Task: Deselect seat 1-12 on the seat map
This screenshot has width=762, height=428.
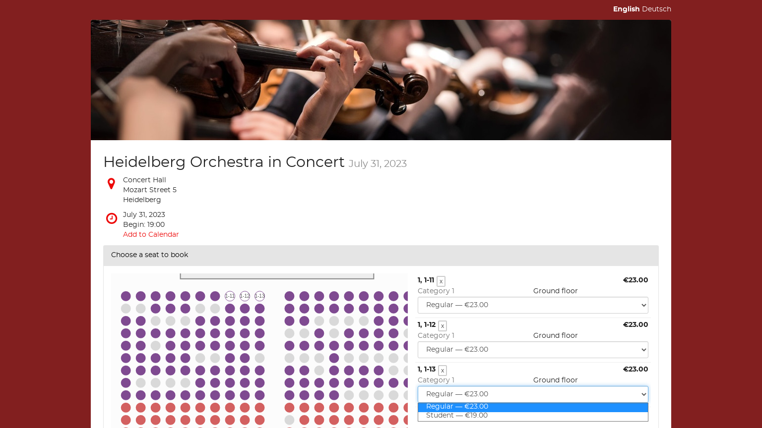Action: tap(245, 296)
